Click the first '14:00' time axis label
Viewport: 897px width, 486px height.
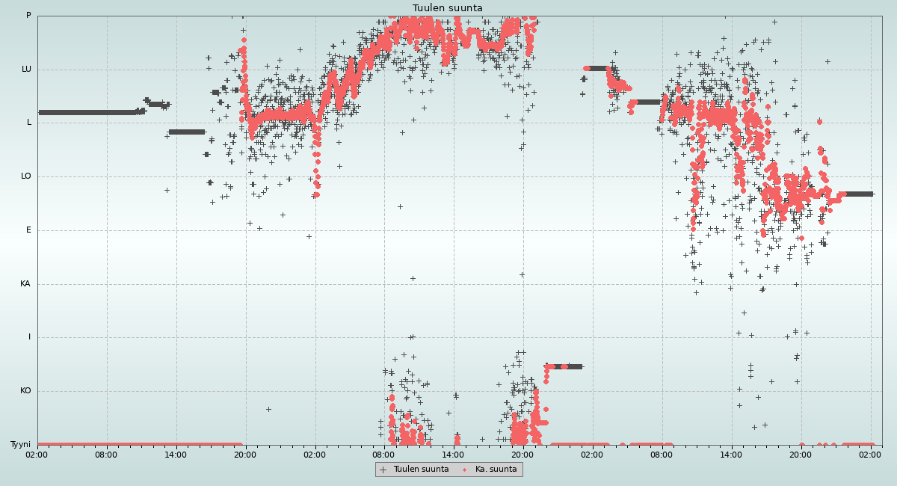[x=176, y=454]
